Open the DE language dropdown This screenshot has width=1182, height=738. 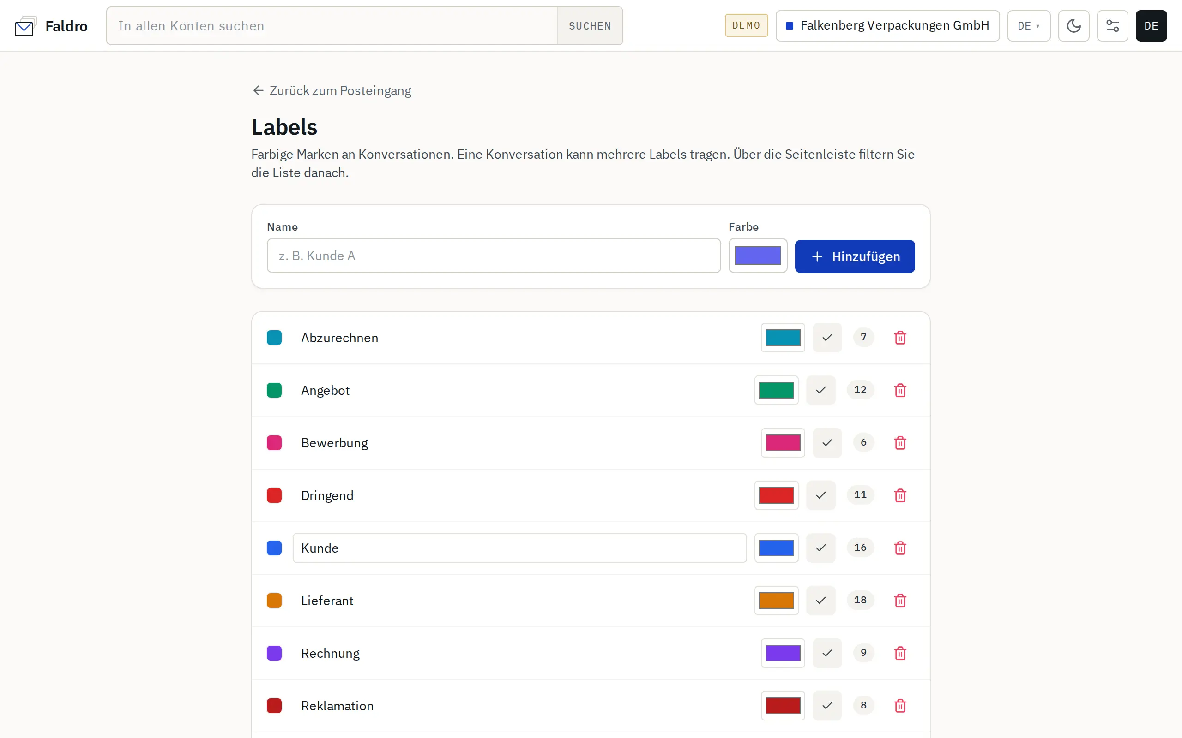(x=1029, y=26)
